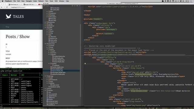Expand the fonts folder
The width and height of the screenshot is (194, 109).
47,31
